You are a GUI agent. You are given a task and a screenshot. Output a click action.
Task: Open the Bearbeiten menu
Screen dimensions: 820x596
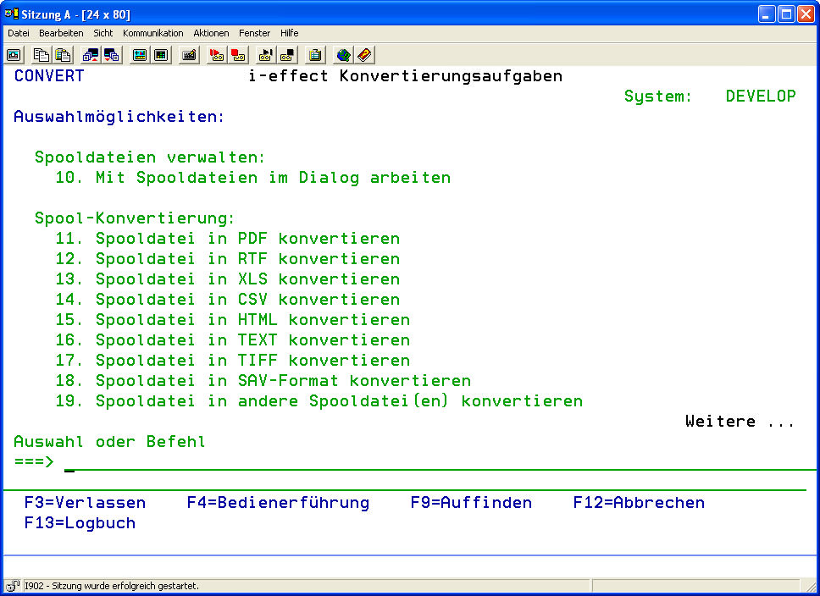(61, 33)
